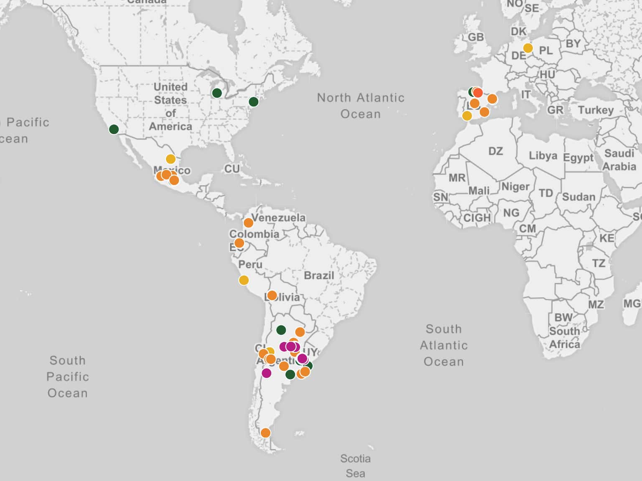Viewport: 642px width, 481px height.
Task: Click the lone dark green marker in northern Argentina
Action: (x=281, y=330)
